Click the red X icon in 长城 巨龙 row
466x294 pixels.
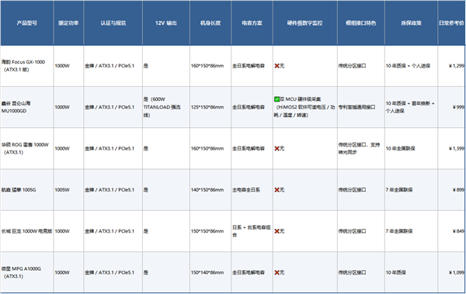276,231
